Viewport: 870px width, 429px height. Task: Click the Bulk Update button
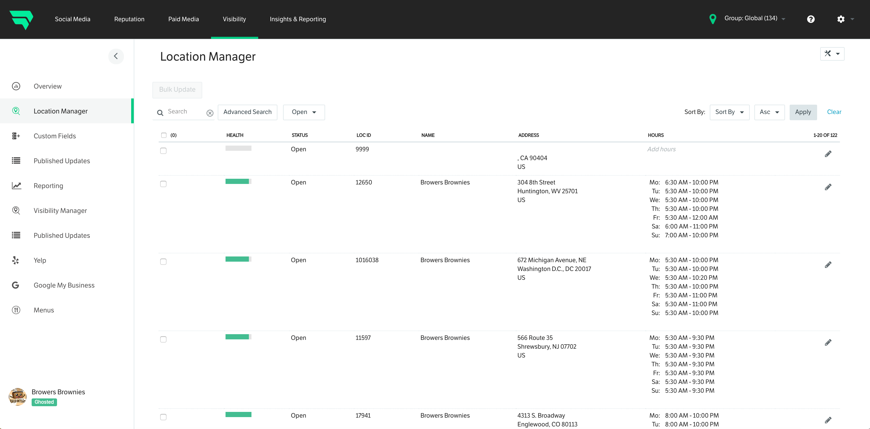[177, 90]
